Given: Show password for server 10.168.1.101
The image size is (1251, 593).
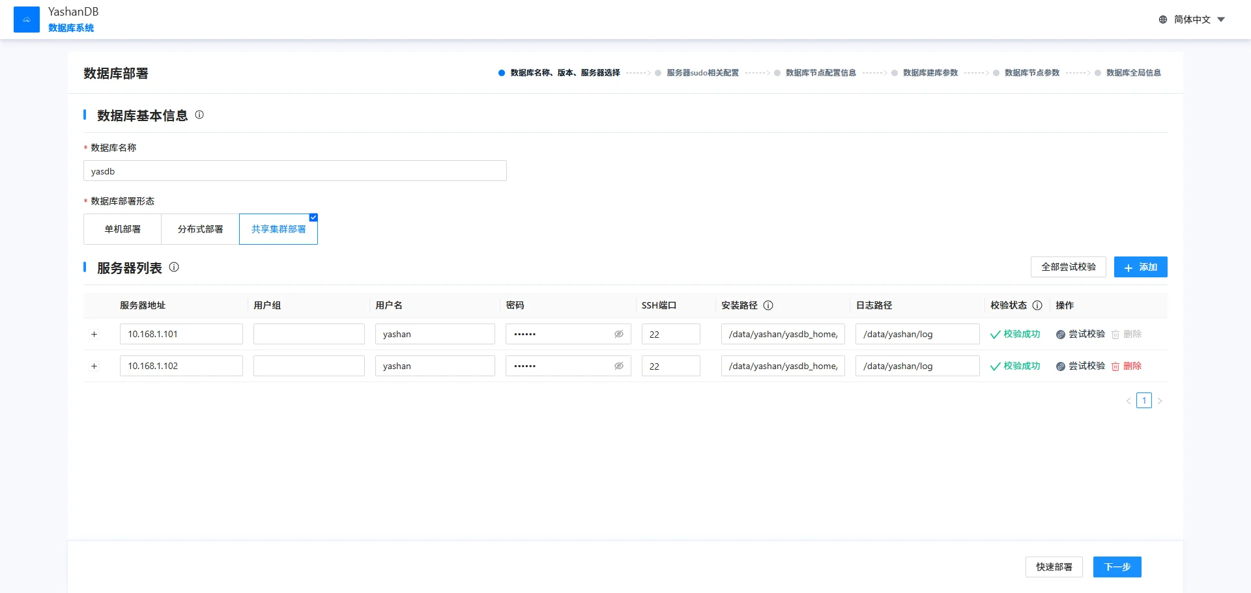Looking at the screenshot, I should point(619,334).
